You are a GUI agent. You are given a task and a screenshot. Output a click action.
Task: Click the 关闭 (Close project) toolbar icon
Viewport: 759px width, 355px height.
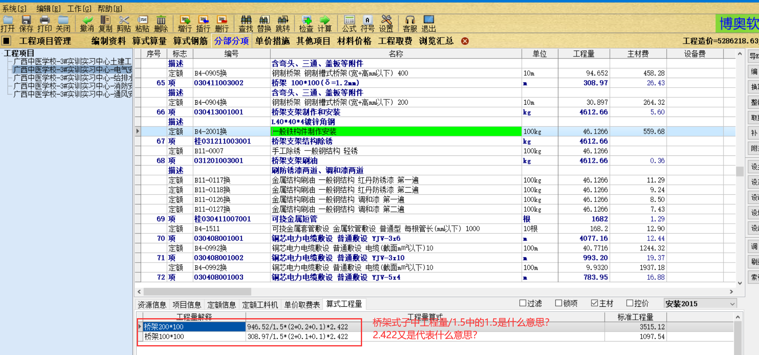(x=63, y=24)
